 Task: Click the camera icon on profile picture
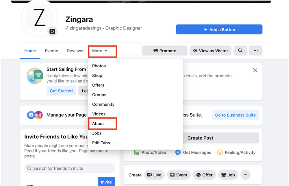(52, 31)
